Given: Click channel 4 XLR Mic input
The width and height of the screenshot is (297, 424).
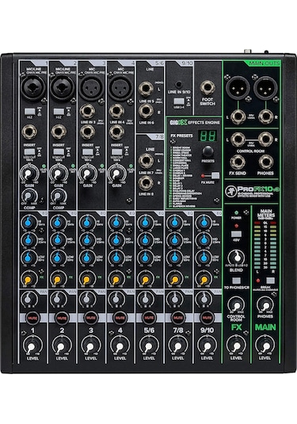Looking at the screenshot, I should pos(120,88).
